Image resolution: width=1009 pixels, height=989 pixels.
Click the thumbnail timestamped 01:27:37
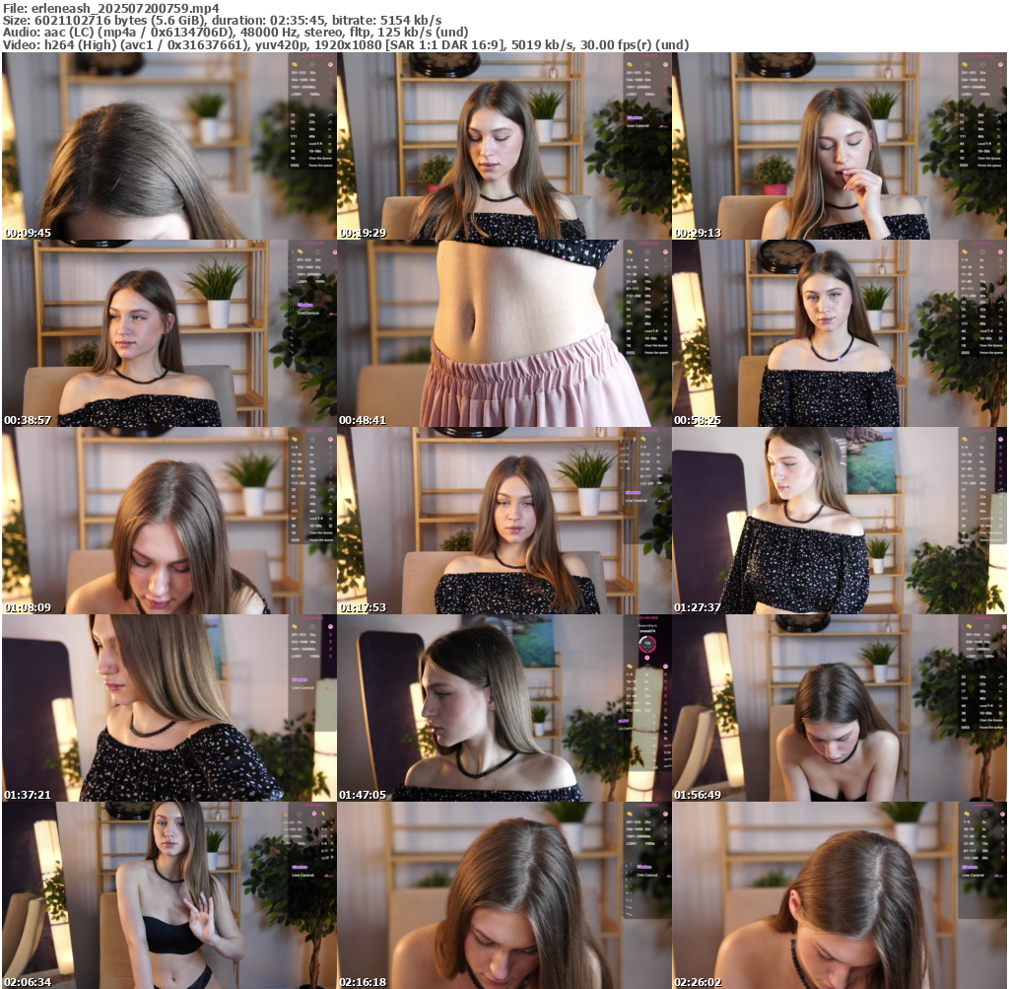click(x=840, y=521)
